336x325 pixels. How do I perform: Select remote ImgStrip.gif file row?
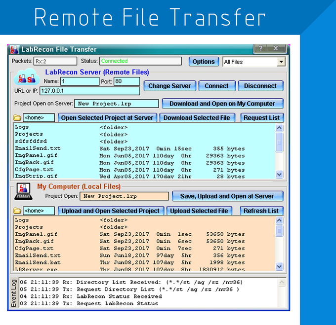pyautogui.click(x=144, y=176)
